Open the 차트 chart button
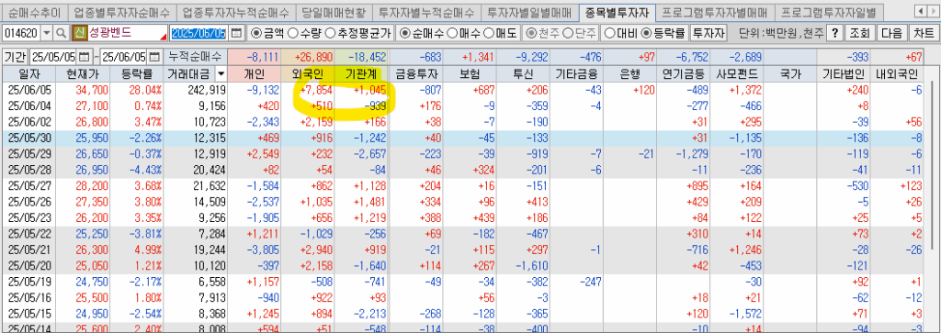 click(x=924, y=33)
